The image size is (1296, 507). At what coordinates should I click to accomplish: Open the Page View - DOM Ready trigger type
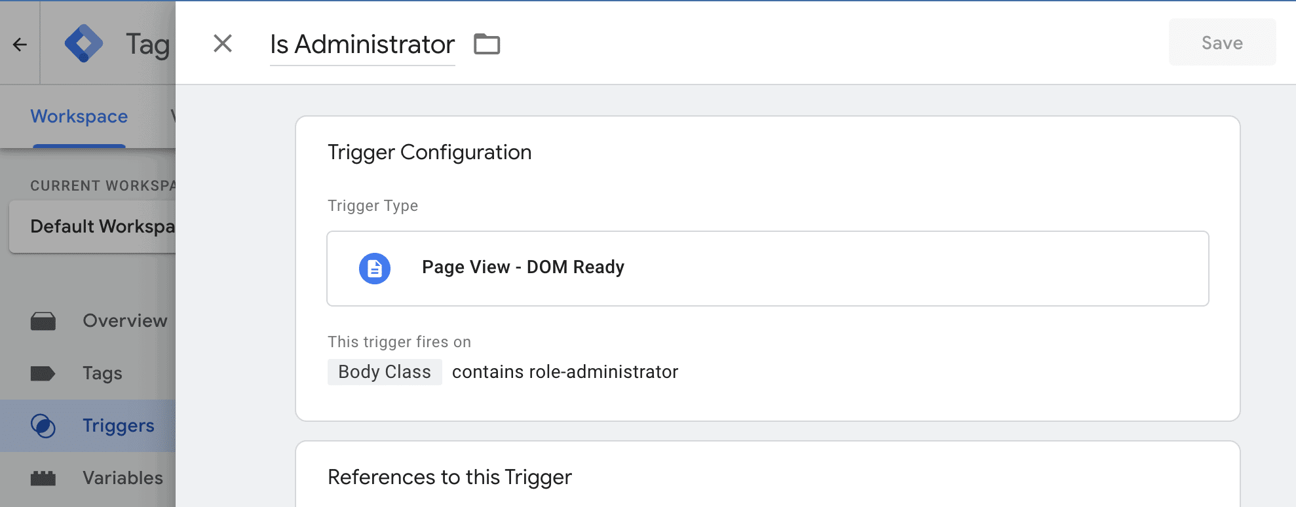point(767,269)
